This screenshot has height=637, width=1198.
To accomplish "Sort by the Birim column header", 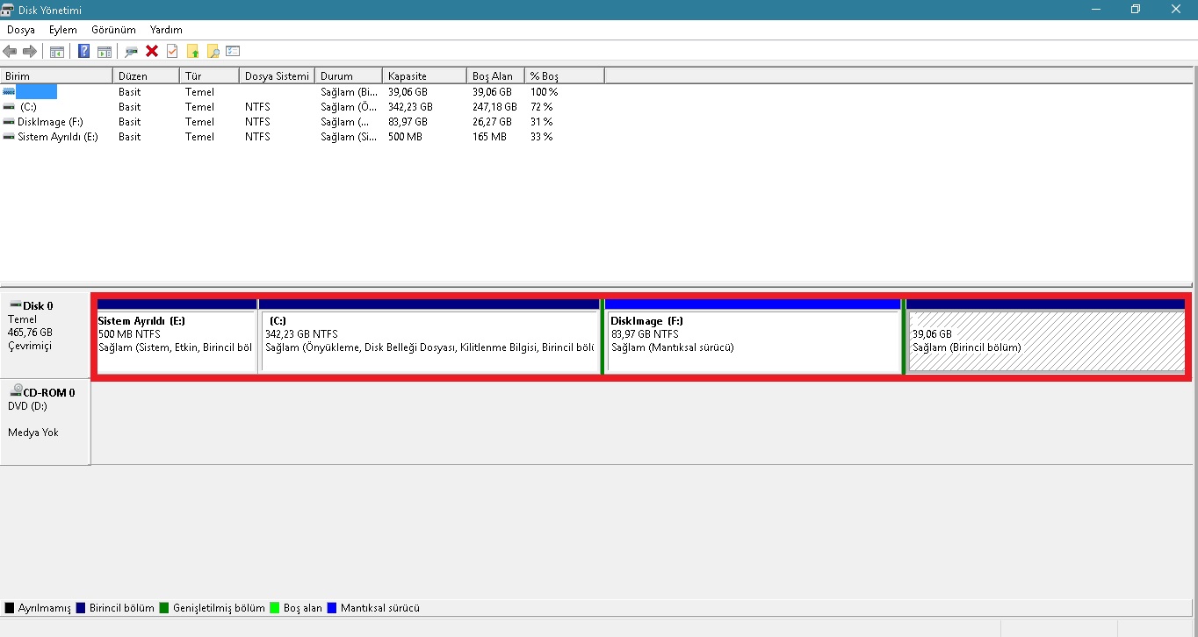I will (57, 76).
